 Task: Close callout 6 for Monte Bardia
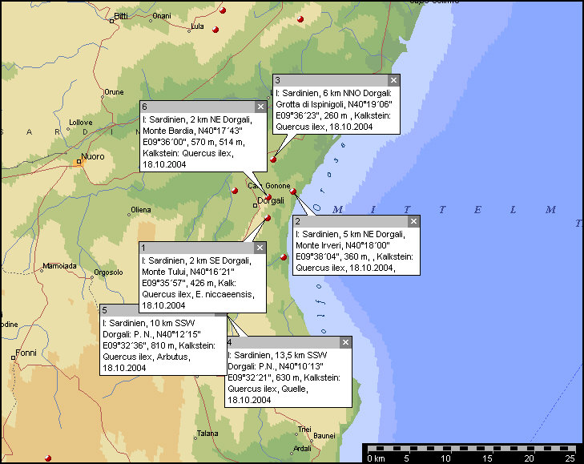pos(260,107)
